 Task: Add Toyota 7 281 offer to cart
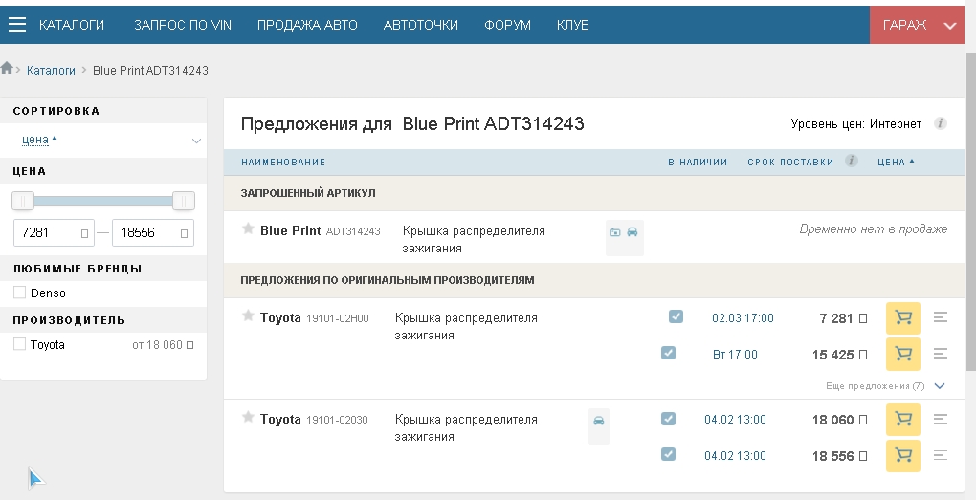pyautogui.click(x=902, y=317)
